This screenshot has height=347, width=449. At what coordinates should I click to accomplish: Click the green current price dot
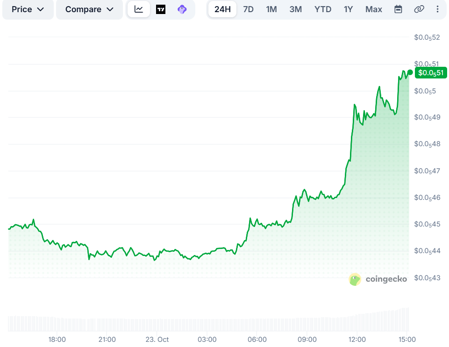(410, 72)
